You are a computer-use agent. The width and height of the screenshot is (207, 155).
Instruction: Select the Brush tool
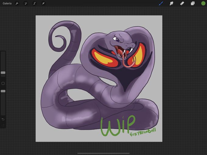coord(161,3)
